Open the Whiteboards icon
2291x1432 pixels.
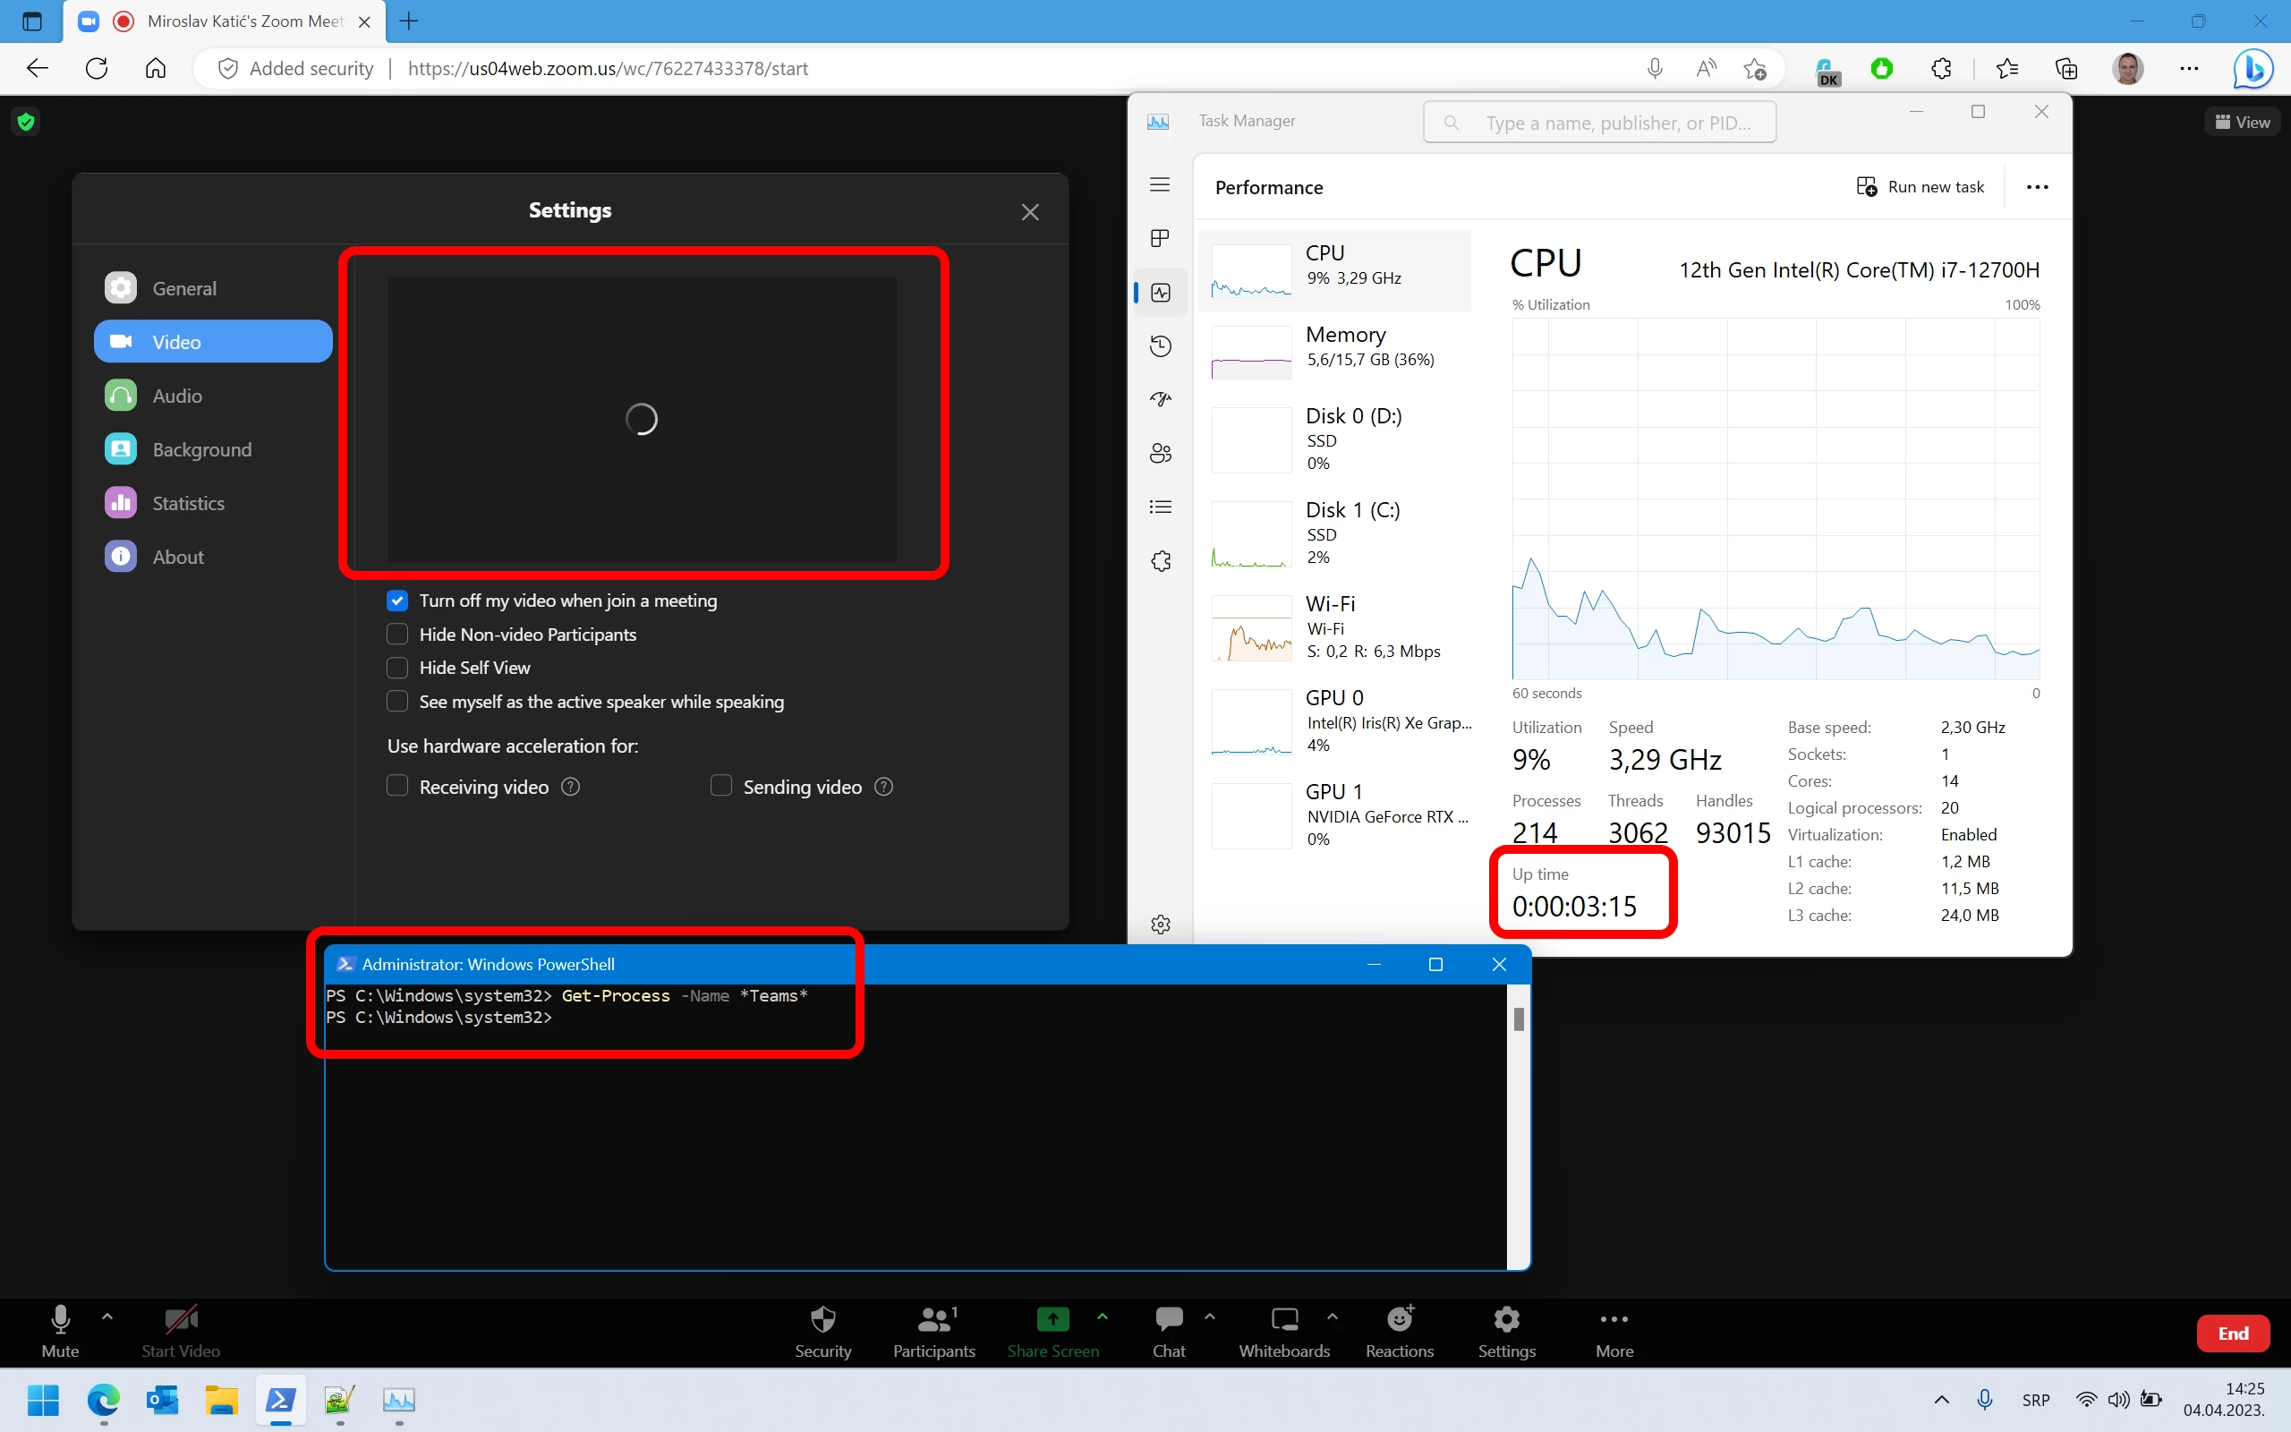1283,1319
